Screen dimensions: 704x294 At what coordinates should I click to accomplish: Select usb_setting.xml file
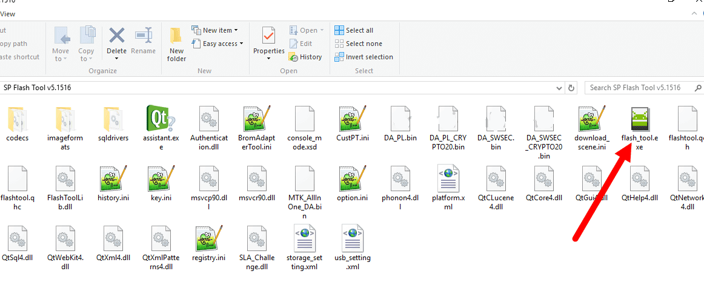(353, 248)
